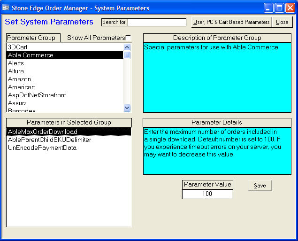Screen dimensions: 298x241
Task: Select the Able Commerce parameter group
Action: 65,55
